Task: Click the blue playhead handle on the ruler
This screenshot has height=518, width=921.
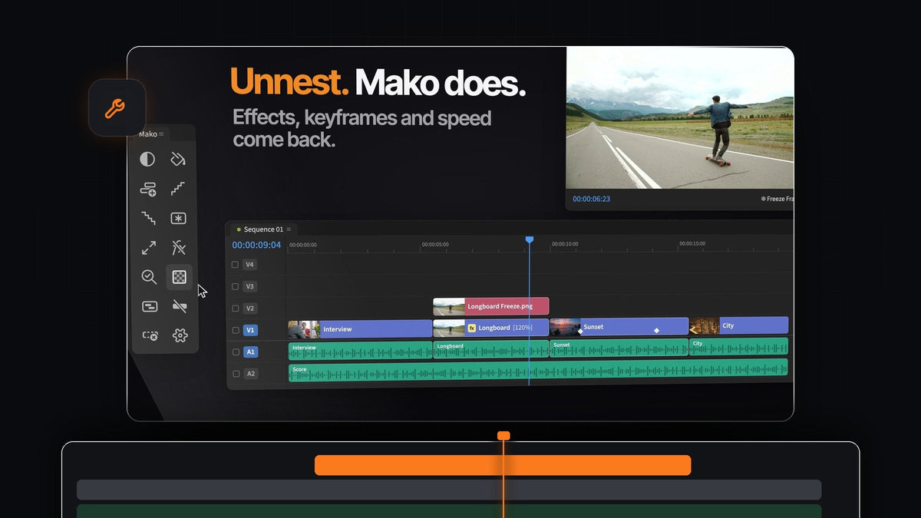Action: coord(529,240)
